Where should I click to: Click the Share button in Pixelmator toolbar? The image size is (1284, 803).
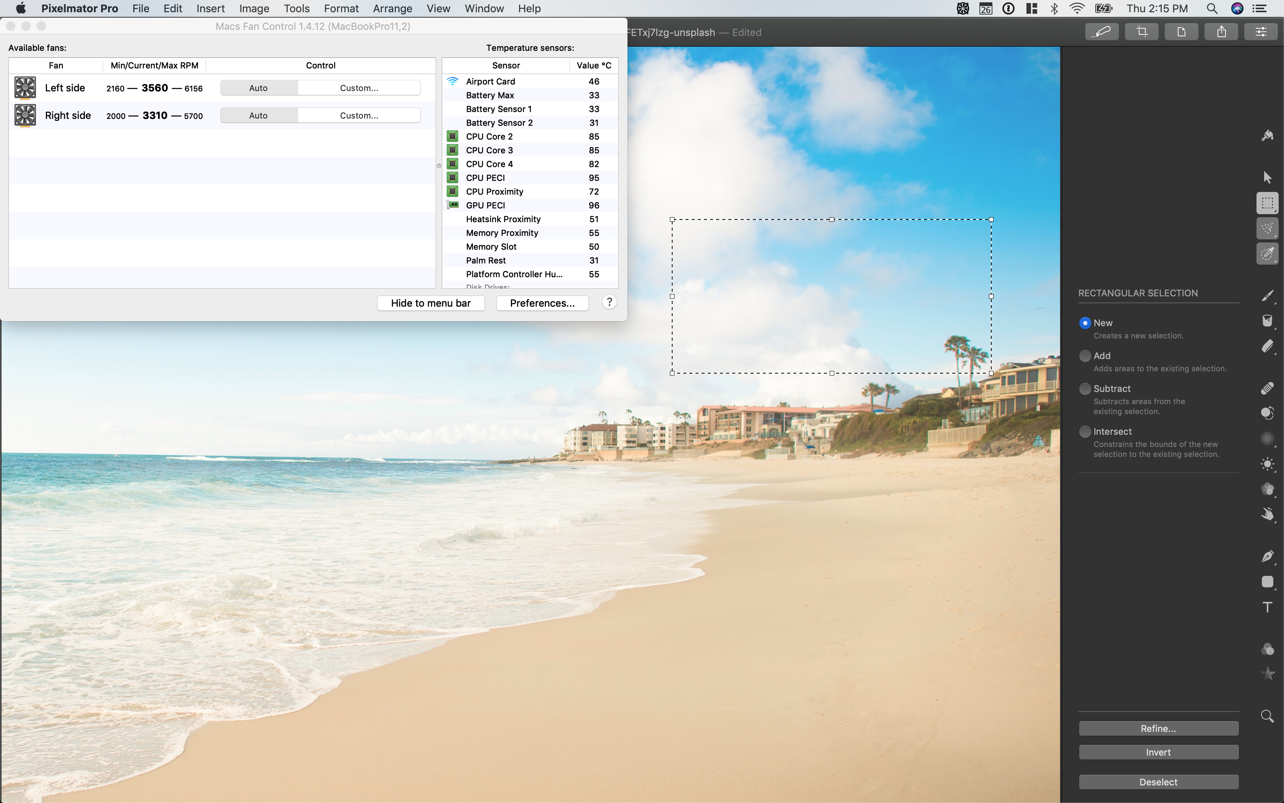tap(1221, 32)
